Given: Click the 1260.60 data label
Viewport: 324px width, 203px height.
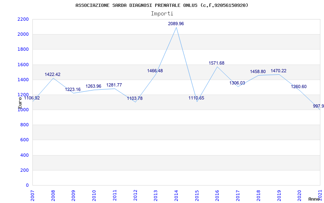Looking at the screenshot, I should (x=299, y=86).
